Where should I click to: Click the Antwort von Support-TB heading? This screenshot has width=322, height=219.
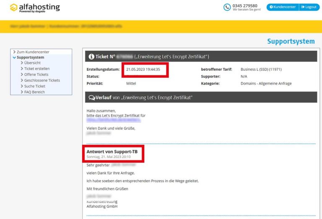112,151
